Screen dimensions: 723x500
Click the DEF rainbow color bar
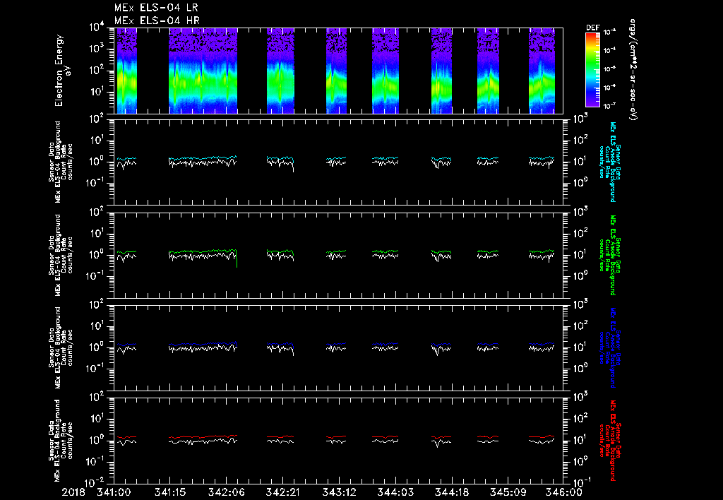592,70
